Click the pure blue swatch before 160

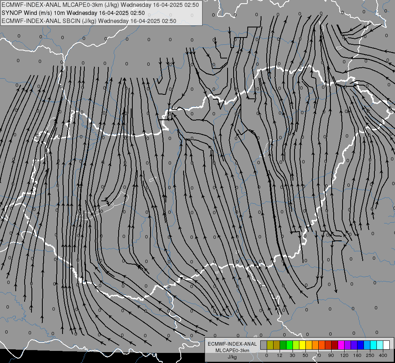pos(361,345)
